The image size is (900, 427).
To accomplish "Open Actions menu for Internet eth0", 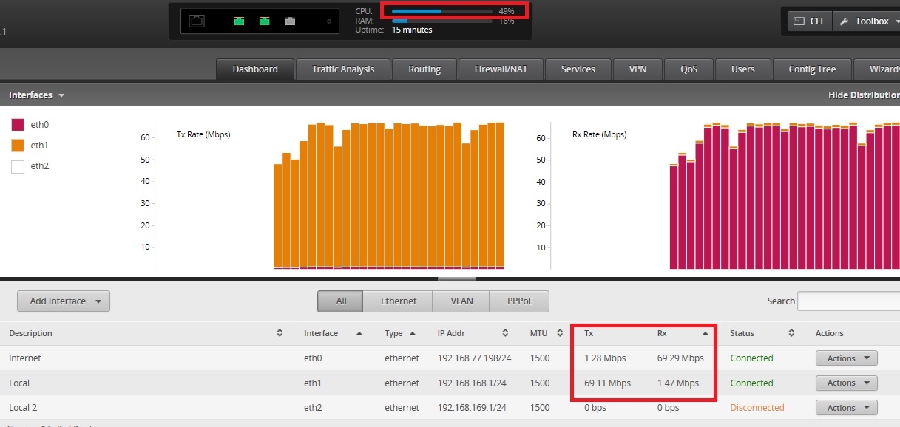I will click(846, 358).
